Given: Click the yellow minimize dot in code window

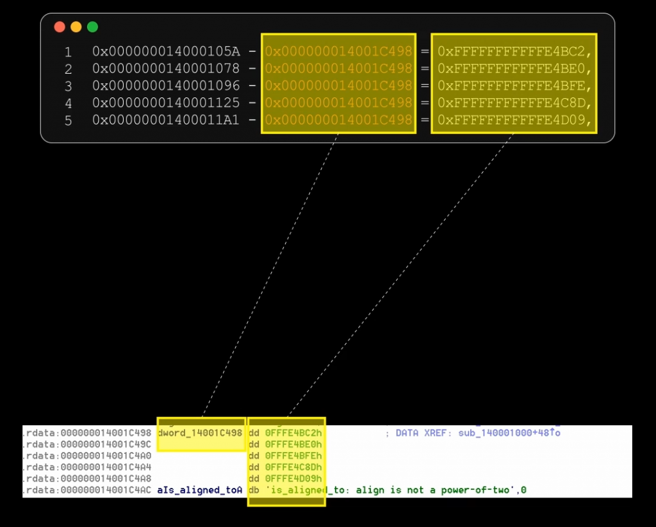Looking at the screenshot, I should click(x=76, y=27).
